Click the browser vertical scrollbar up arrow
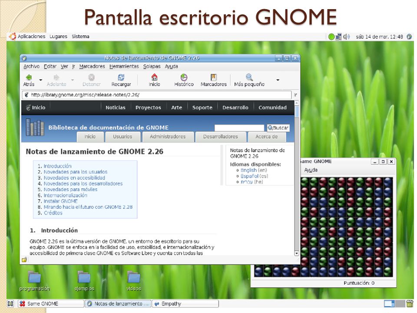 [x=297, y=103]
